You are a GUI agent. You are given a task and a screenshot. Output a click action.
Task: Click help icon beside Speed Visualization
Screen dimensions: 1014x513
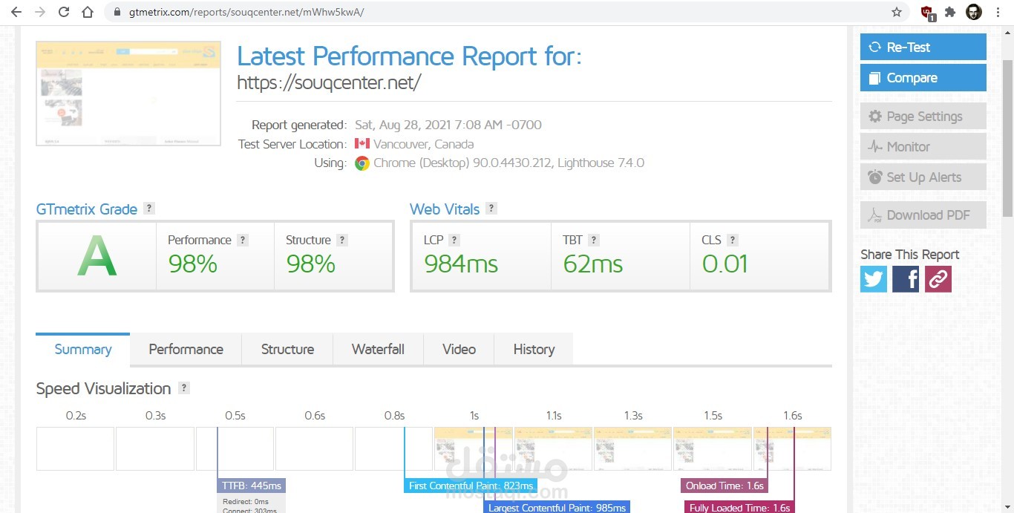184,388
